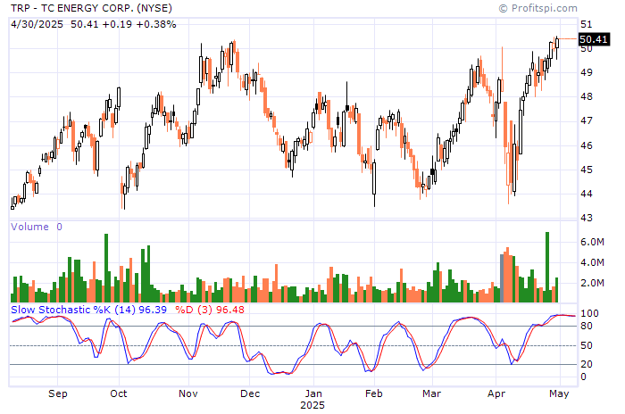This screenshot has width=625, height=414.
Task: Click the date and price line '4/30/2025 50.41 +0.19 +0.38%'
Action: point(93,24)
